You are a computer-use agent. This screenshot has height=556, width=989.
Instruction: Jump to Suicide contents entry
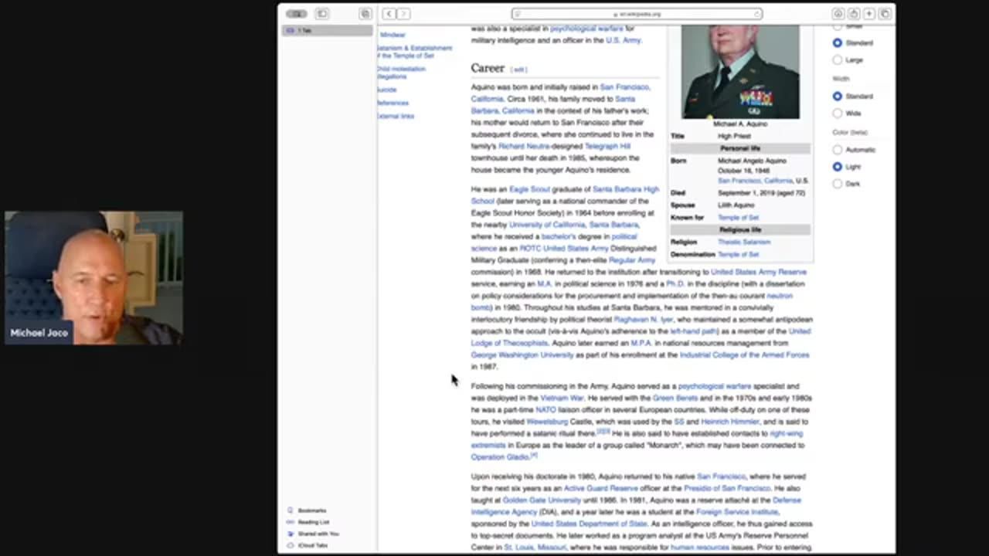click(386, 90)
